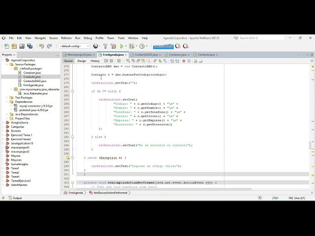Viewport: 315px width, 236px height.
Task: Select FrmAgenda.java in the project tree
Action: [x=33, y=85]
